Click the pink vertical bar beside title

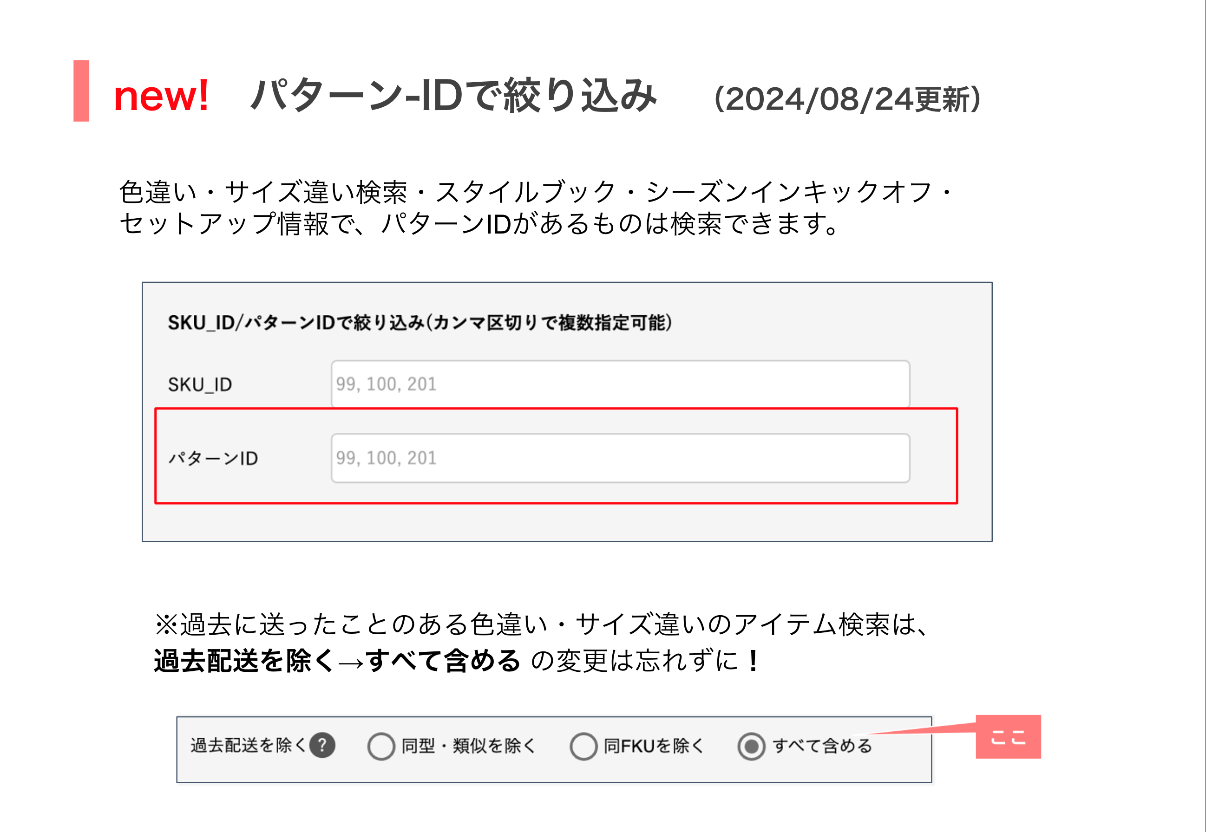point(81,91)
